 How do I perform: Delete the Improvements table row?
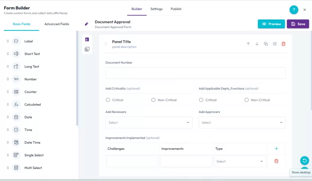click(x=276, y=161)
